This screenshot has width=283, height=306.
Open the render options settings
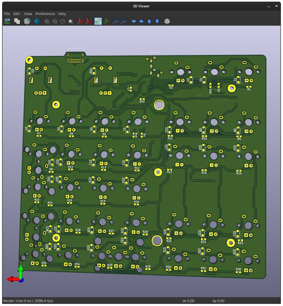click(27, 21)
